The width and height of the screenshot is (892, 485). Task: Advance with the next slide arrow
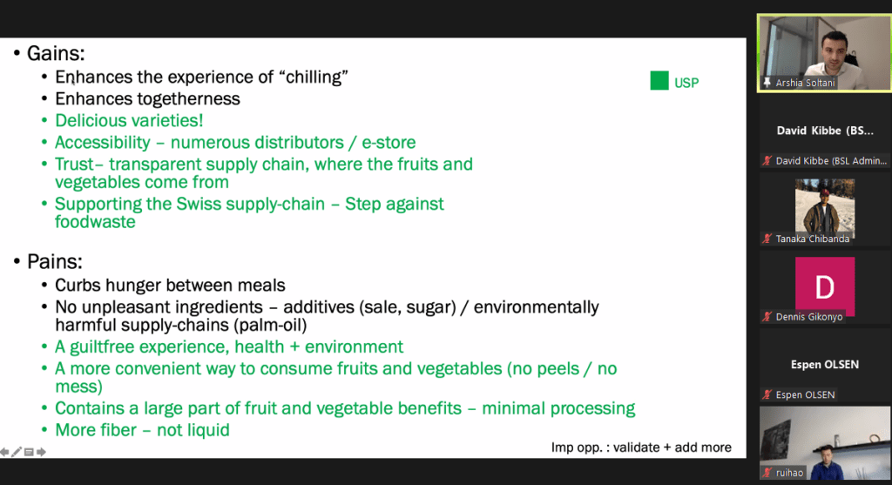[41, 452]
